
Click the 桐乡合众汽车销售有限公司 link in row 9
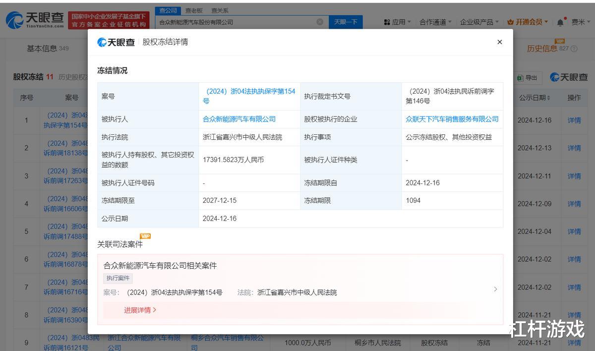point(227,343)
